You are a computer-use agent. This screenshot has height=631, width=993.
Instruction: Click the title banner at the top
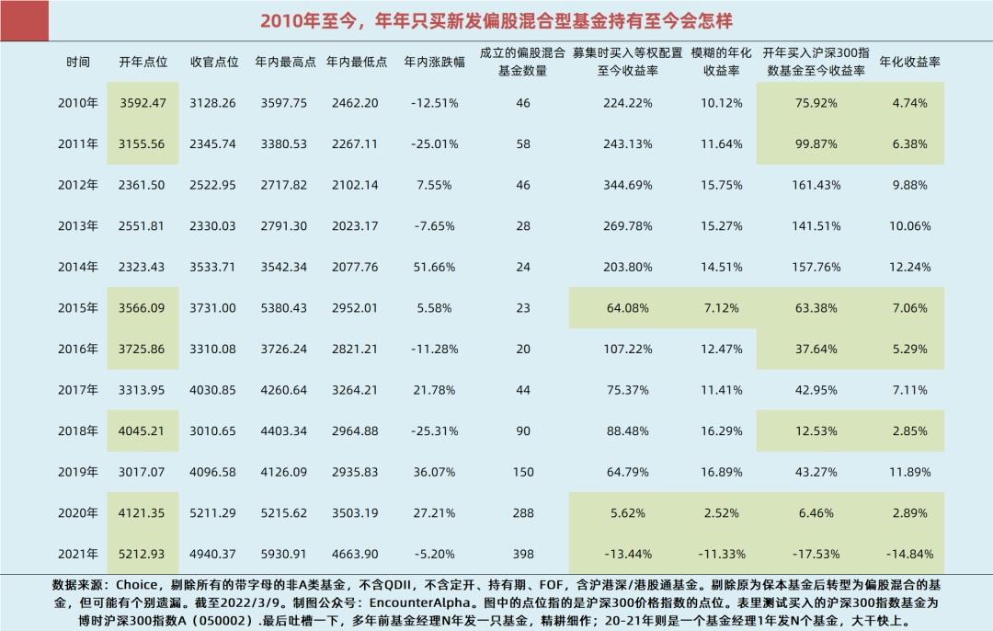(496, 18)
